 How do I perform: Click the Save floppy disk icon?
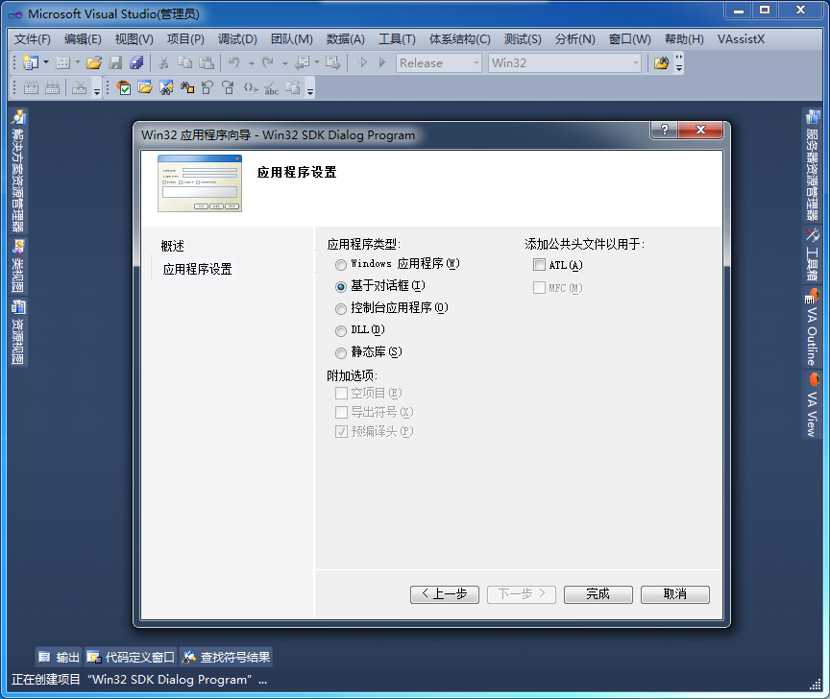pyautogui.click(x=115, y=63)
